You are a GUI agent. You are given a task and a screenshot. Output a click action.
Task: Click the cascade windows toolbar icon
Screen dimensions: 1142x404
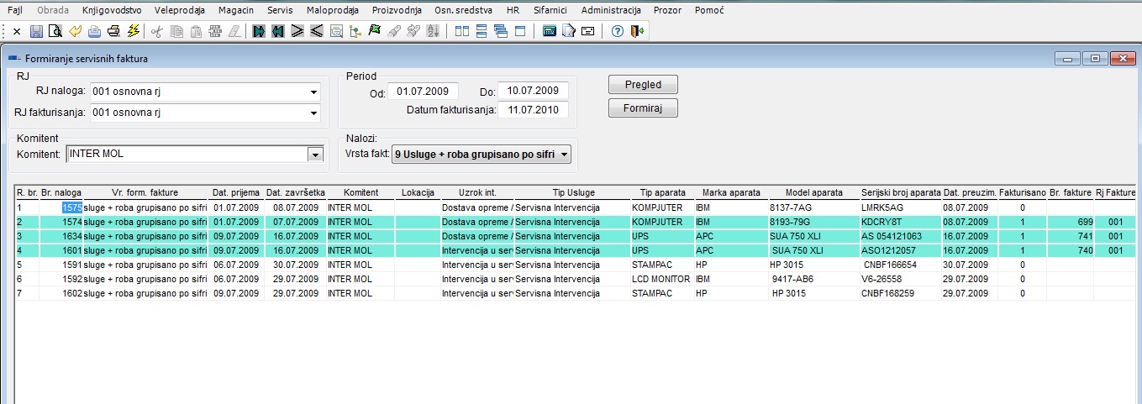[x=501, y=31]
